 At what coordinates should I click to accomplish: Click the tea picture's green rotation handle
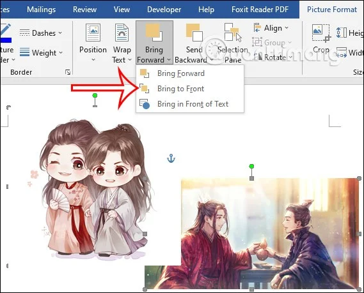coord(251,167)
